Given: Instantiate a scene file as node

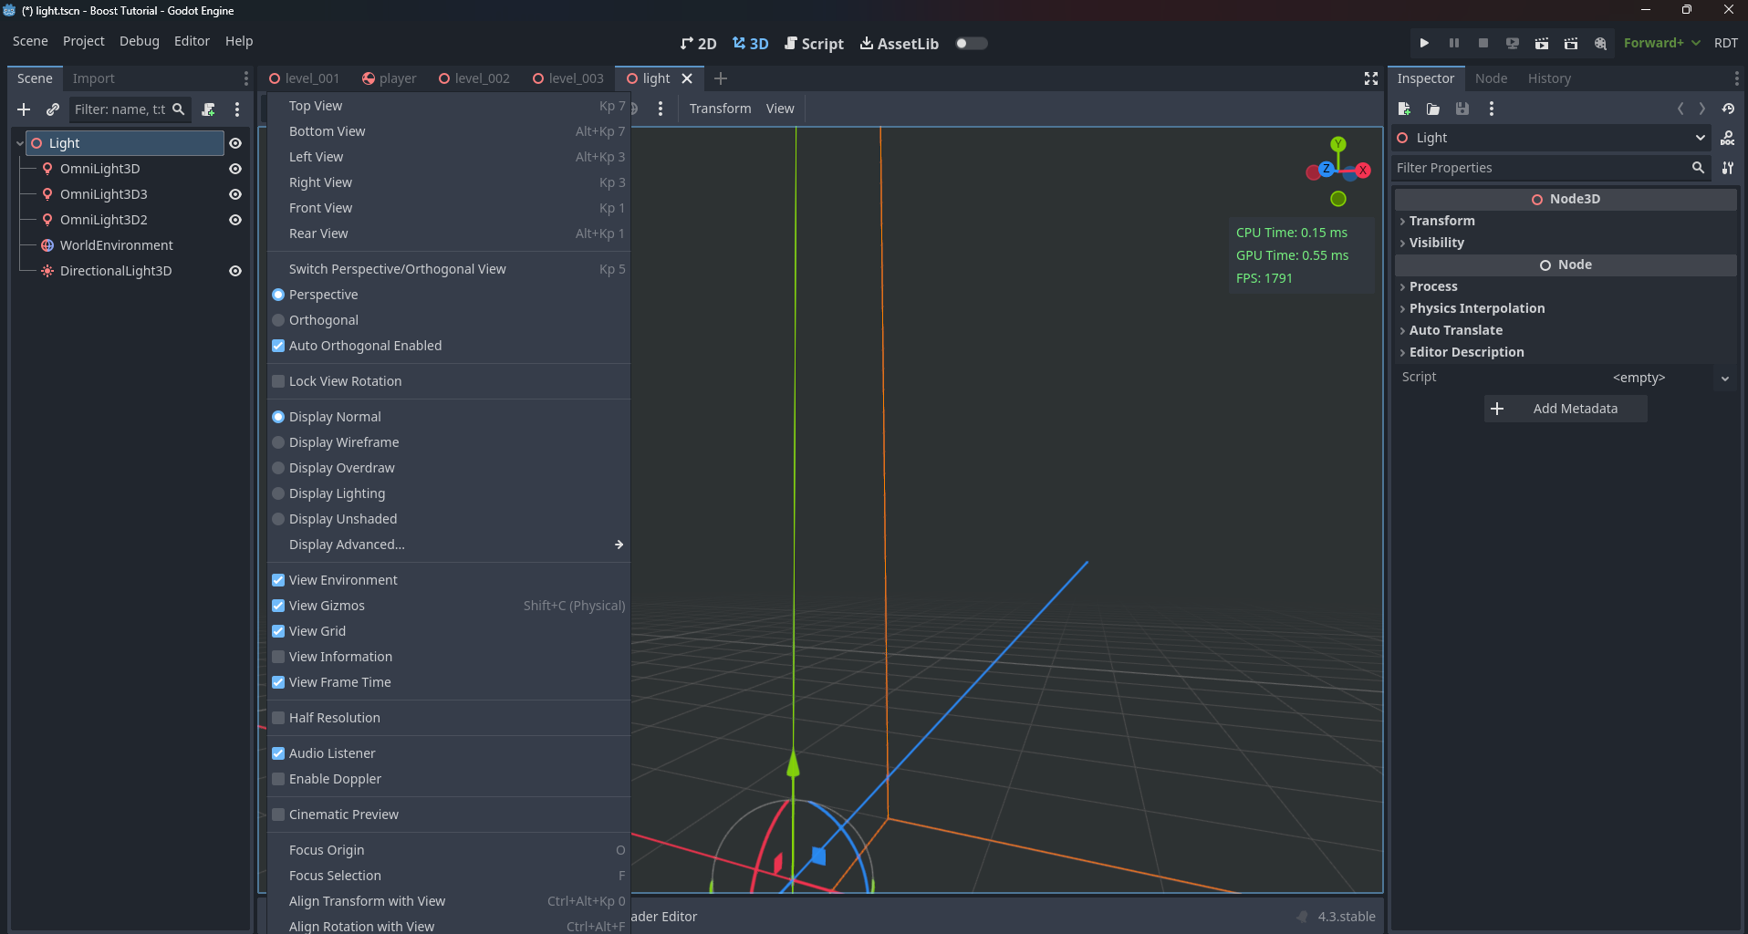Looking at the screenshot, I should pos(53,109).
